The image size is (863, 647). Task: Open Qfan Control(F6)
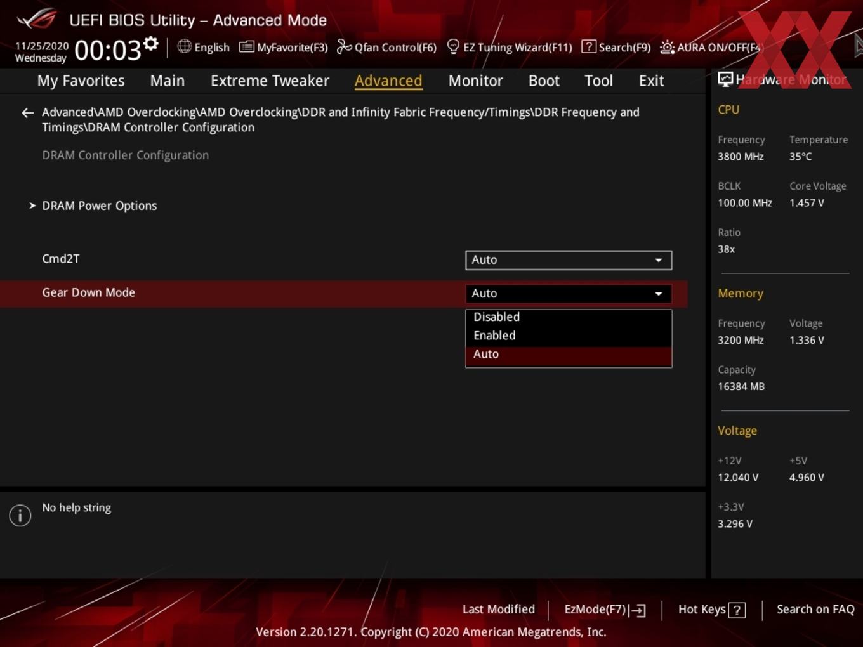tap(386, 47)
